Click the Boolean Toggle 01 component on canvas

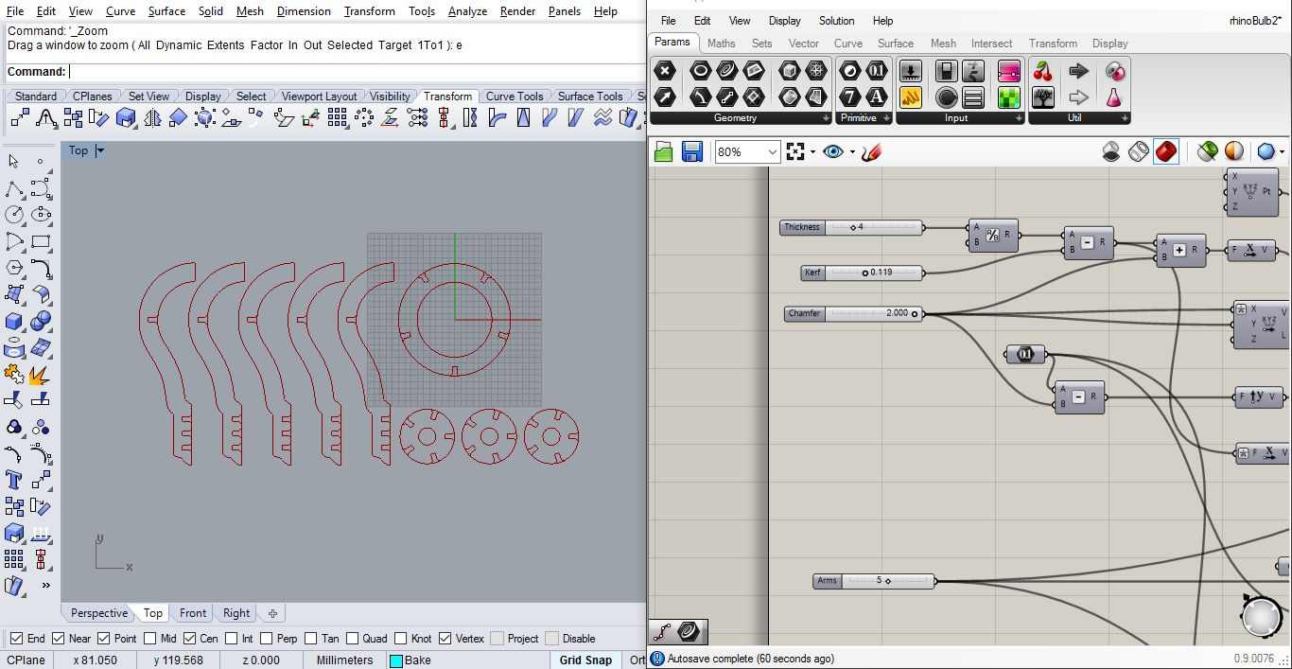tap(1025, 355)
